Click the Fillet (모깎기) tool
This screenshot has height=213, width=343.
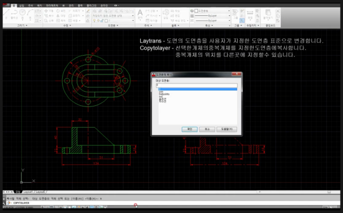click(75, 16)
